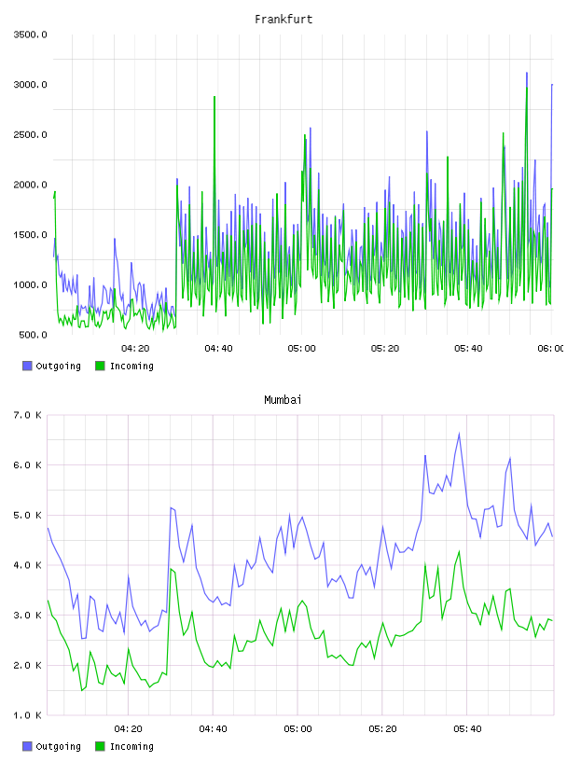This screenshot has width=567, height=761.
Task: Click the Frankfurt chart title
Action: (x=283, y=20)
